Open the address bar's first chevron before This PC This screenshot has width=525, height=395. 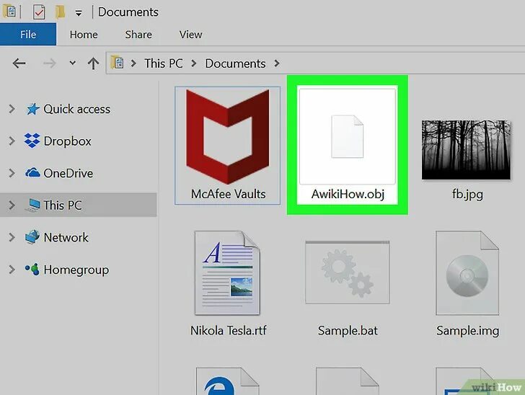point(133,63)
